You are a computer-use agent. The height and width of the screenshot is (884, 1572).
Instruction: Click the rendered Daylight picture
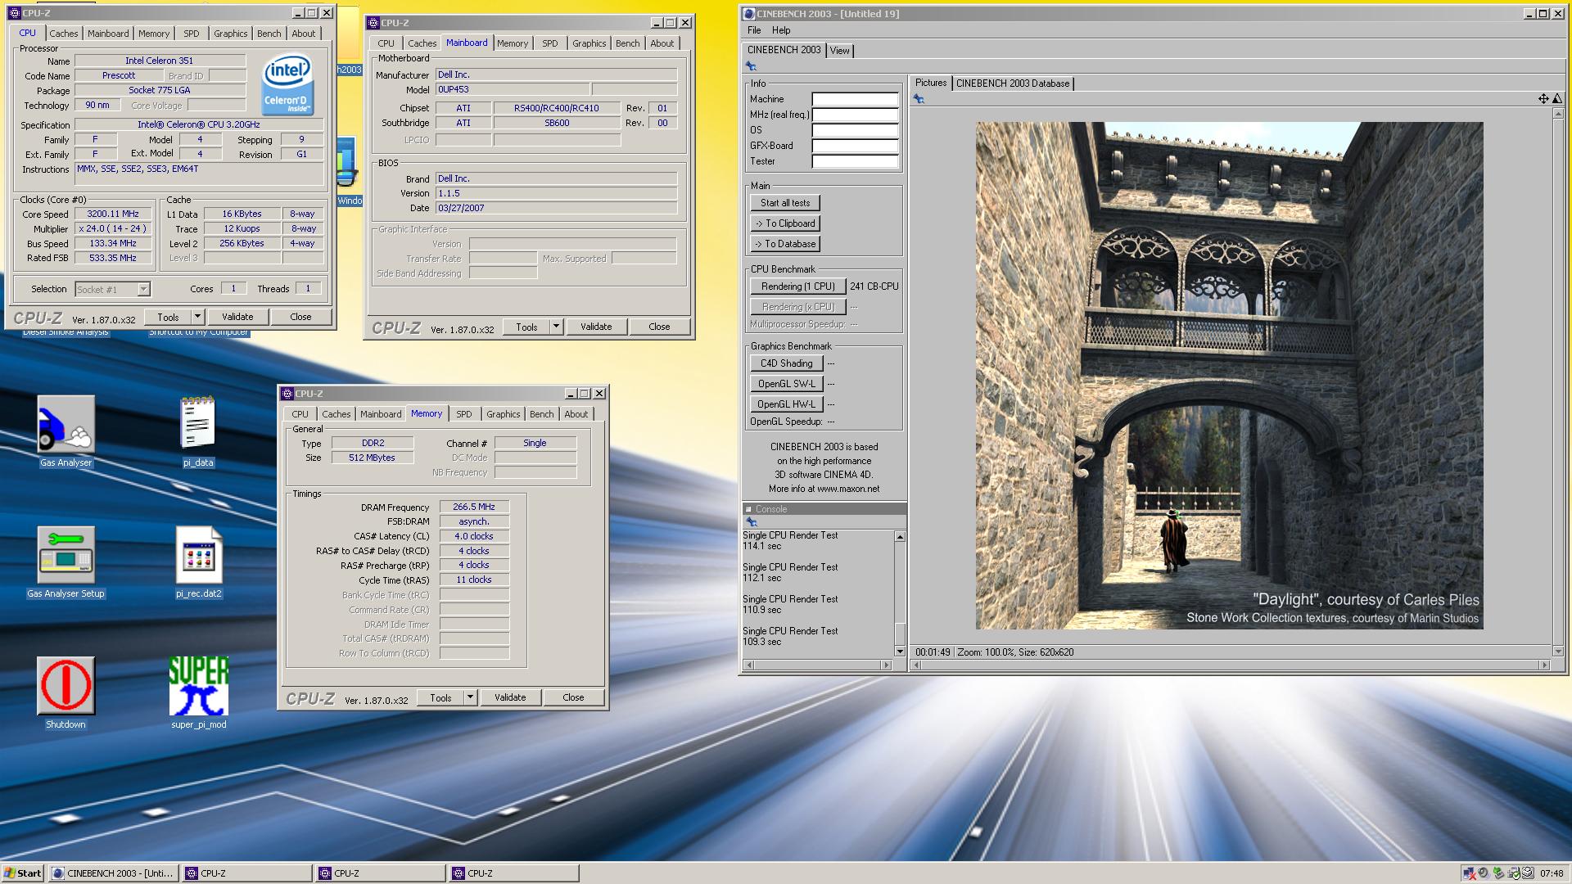[x=1229, y=376]
